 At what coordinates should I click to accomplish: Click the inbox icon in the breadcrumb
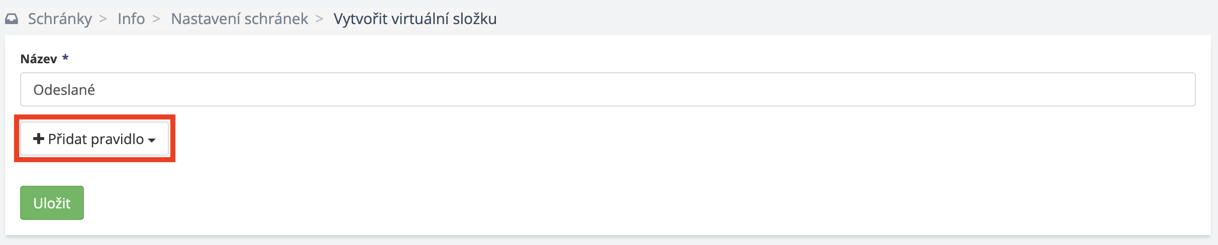tap(12, 19)
